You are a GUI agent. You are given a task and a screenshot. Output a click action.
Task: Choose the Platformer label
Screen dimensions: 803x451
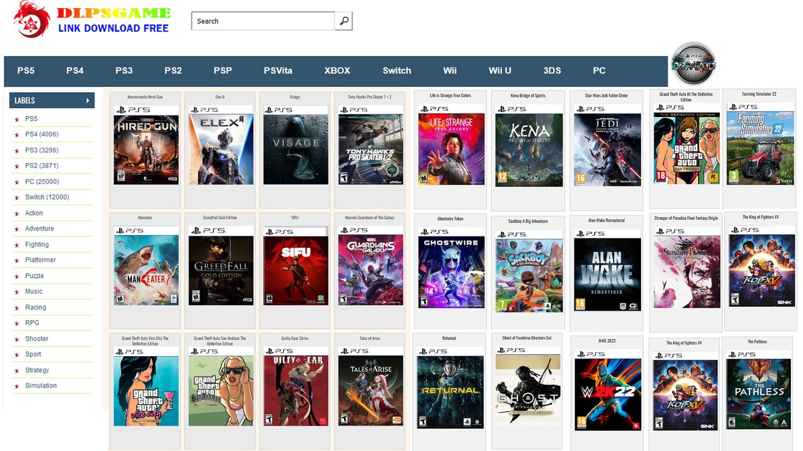click(x=41, y=260)
